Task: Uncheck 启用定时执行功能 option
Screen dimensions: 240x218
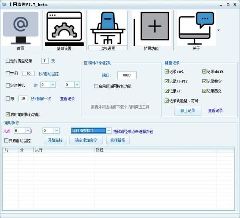Action: pyautogui.click(x=8, y=114)
